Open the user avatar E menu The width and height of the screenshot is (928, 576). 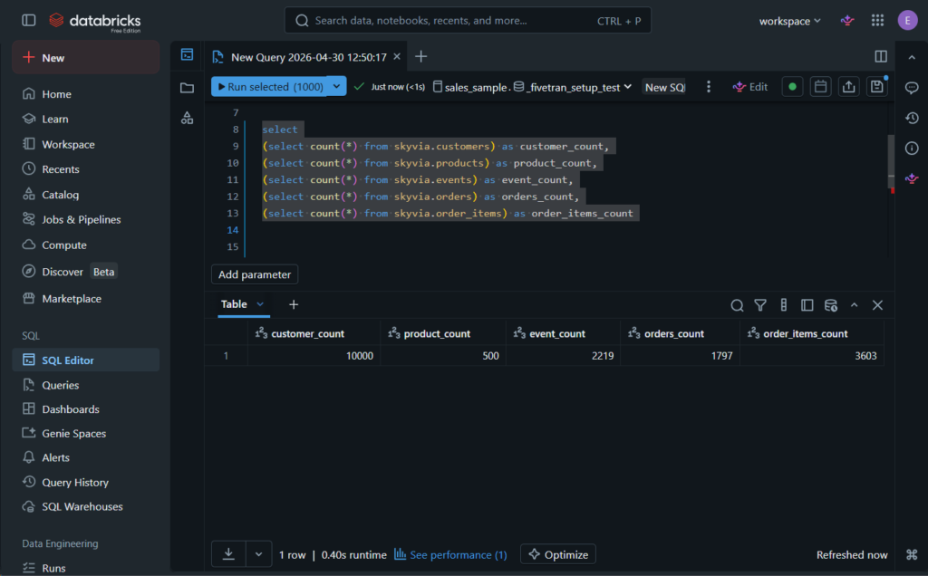tap(907, 21)
